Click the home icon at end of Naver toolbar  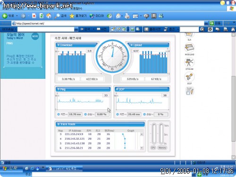click(x=233, y=29)
